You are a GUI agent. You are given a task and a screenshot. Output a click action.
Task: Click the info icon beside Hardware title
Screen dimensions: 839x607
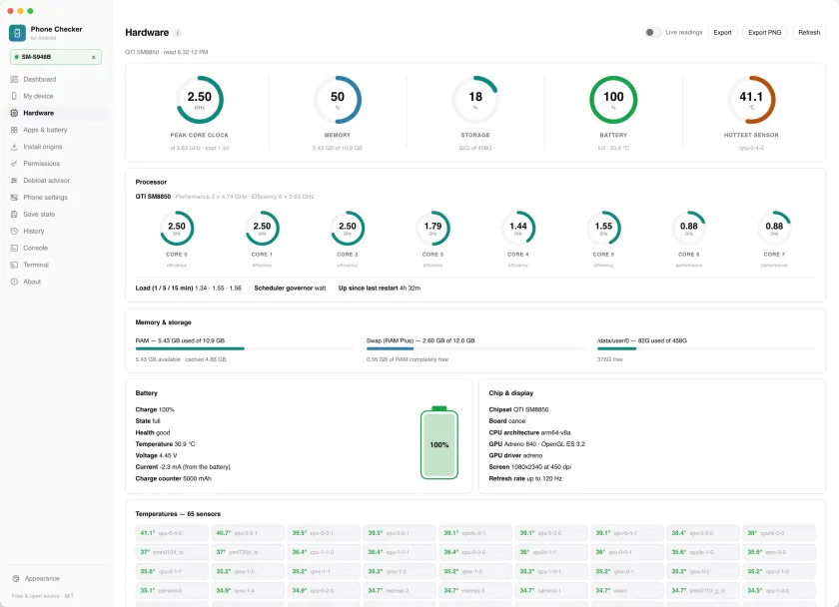coord(178,33)
